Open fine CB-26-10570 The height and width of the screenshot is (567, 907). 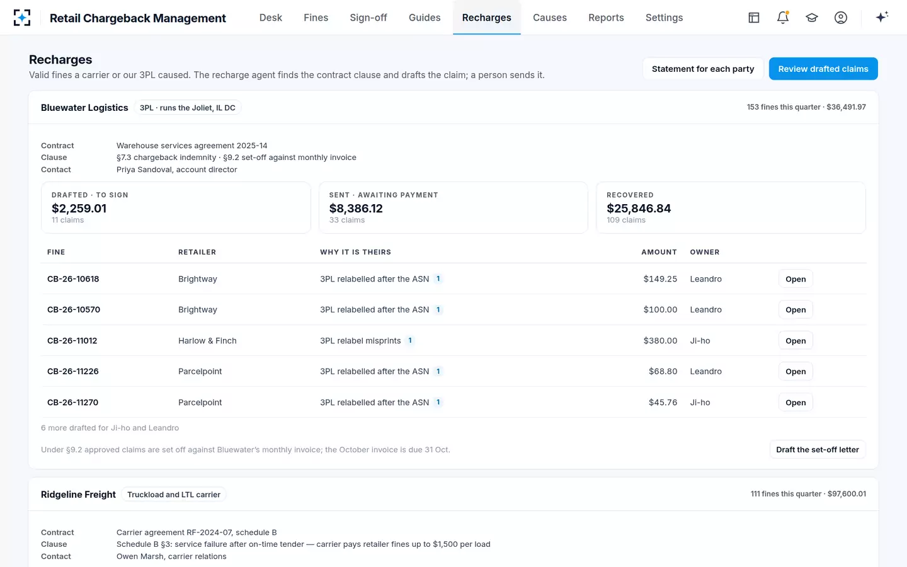click(x=796, y=310)
